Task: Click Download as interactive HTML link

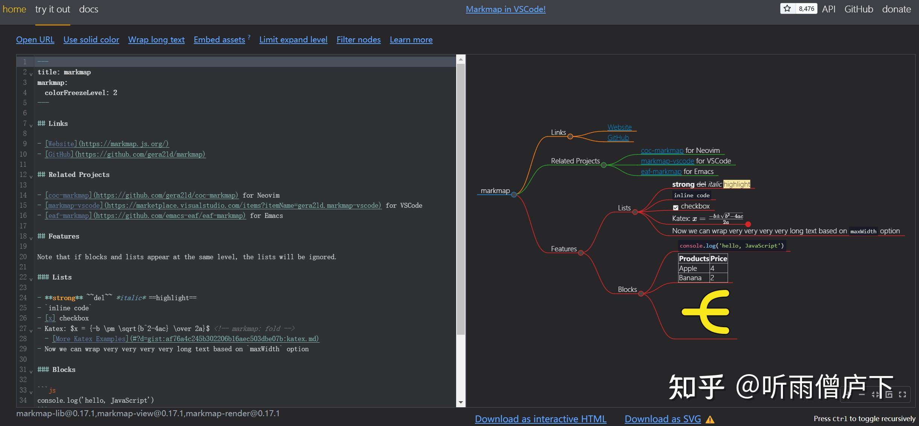Action: point(540,419)
